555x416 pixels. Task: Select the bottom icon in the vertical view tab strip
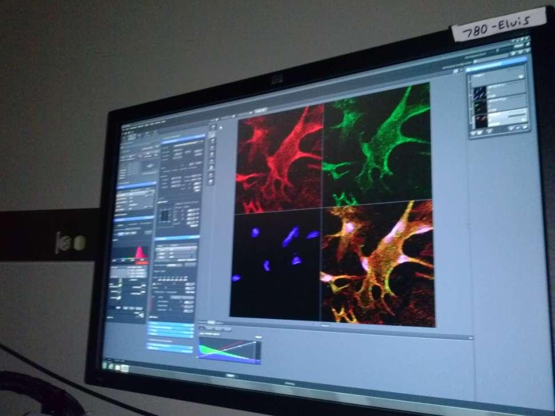pyautogui.click(x=211, y=181)
